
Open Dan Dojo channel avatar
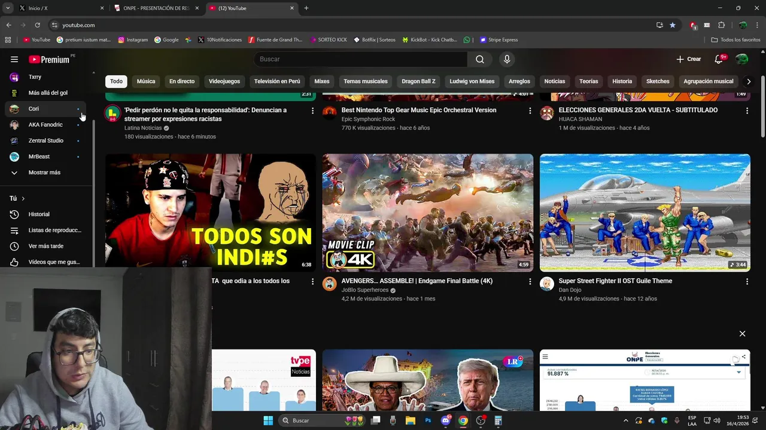(x=547, y=284)
